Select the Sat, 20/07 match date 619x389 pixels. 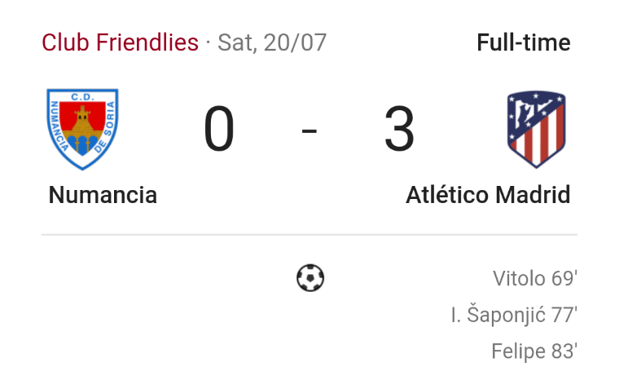coord(272,42)
